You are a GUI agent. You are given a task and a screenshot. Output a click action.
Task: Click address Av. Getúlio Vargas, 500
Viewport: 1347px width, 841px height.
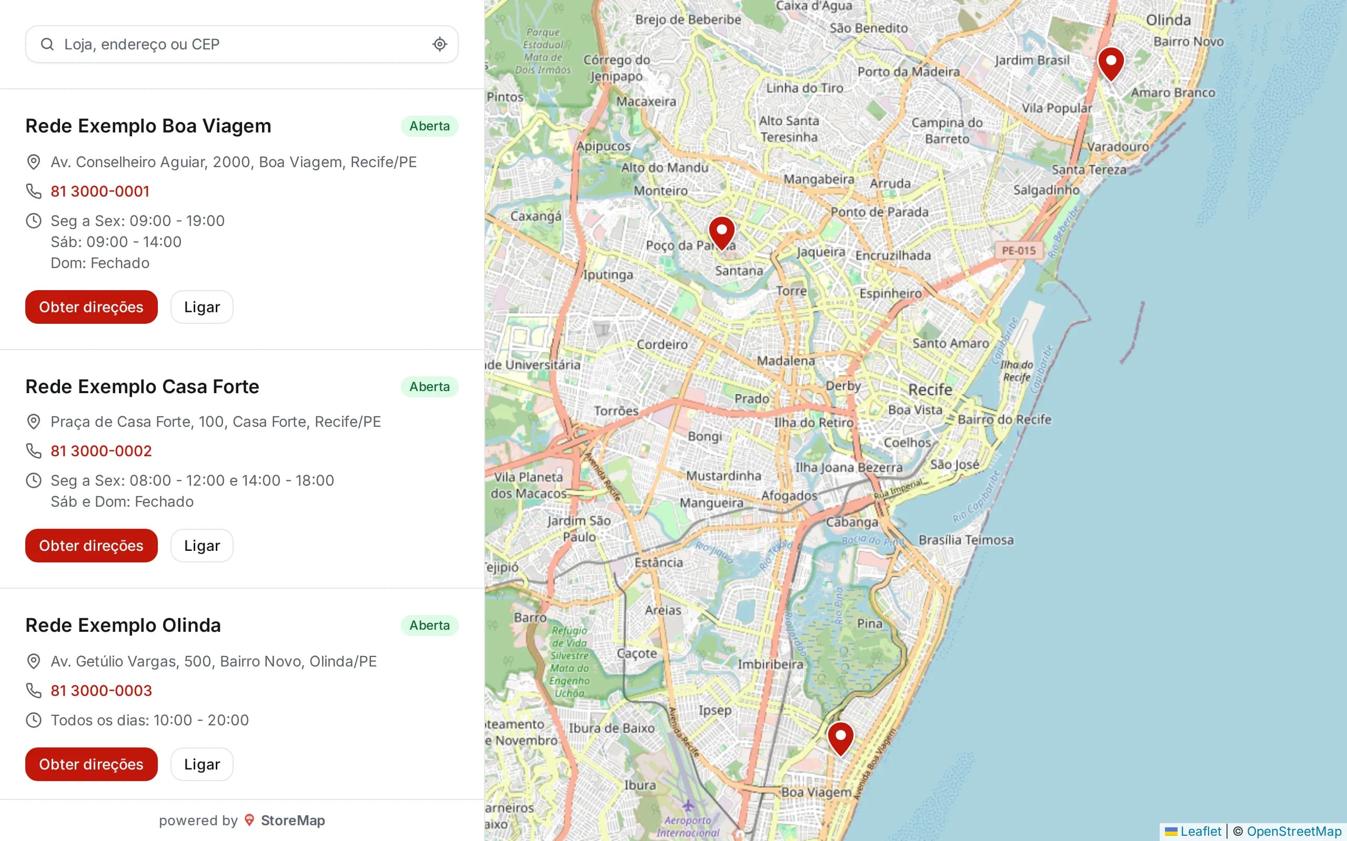coord(214,661)
